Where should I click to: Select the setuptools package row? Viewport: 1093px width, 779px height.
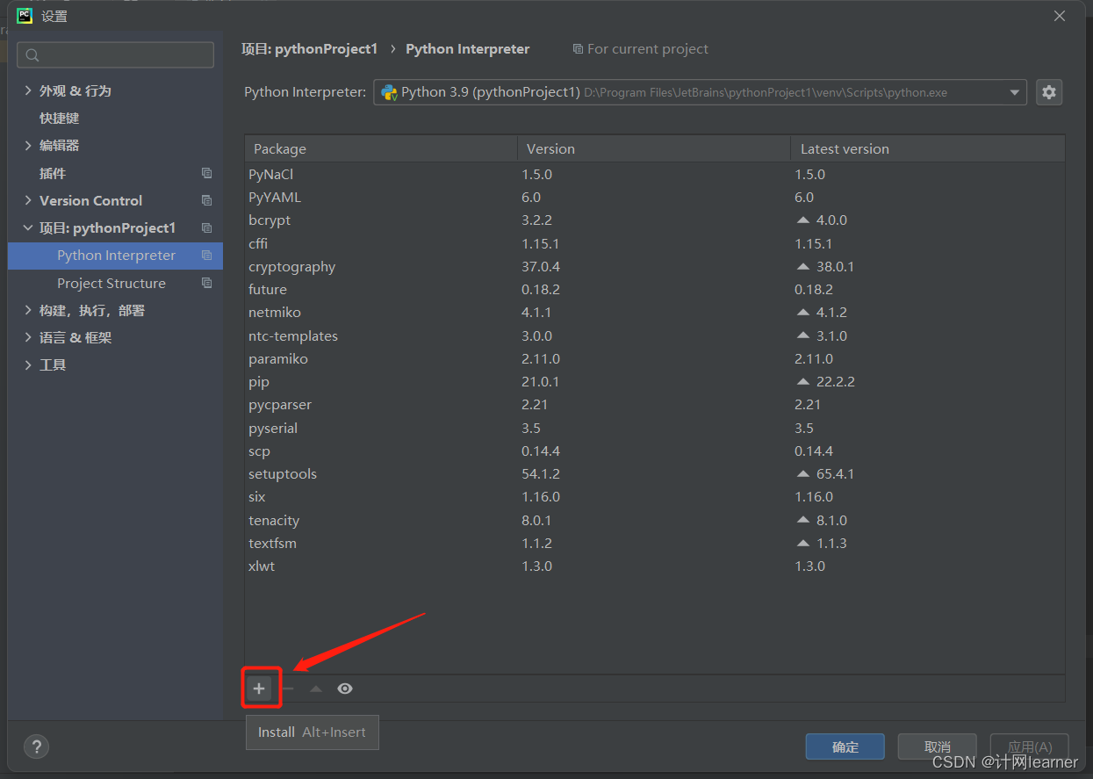655,473
